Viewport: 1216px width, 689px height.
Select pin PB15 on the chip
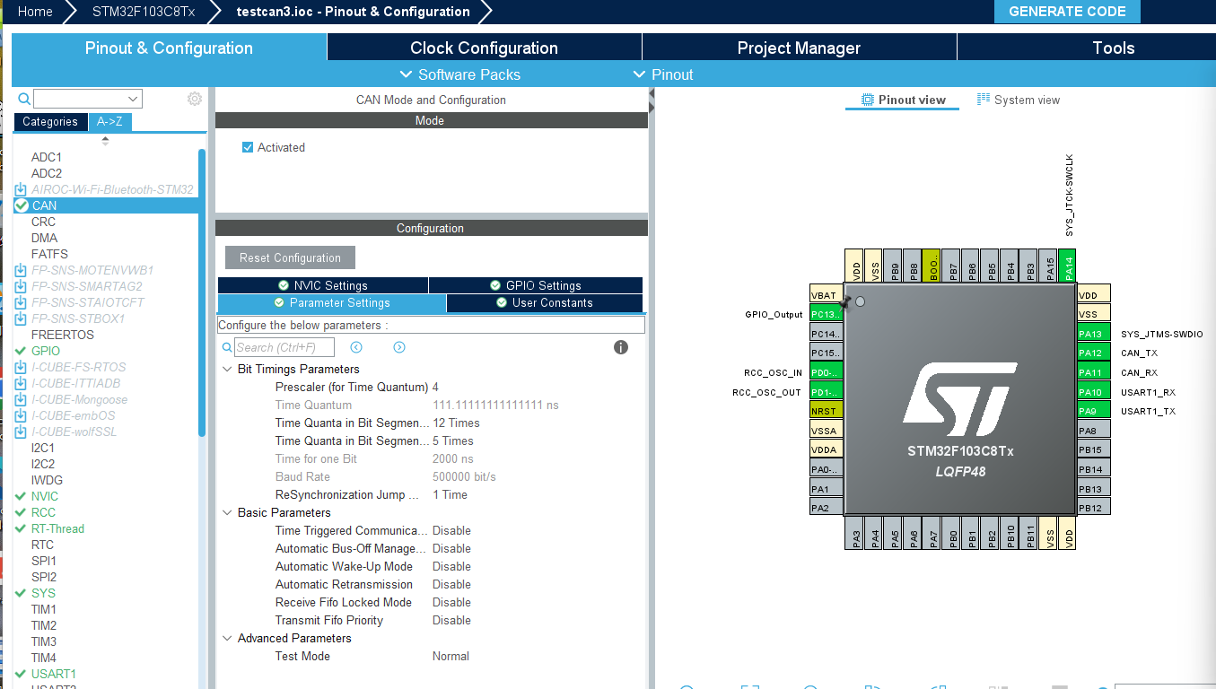[1094, 449]
